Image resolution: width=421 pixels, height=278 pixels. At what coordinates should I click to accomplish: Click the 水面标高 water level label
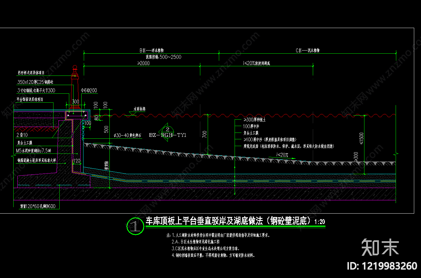click(139, 109)
